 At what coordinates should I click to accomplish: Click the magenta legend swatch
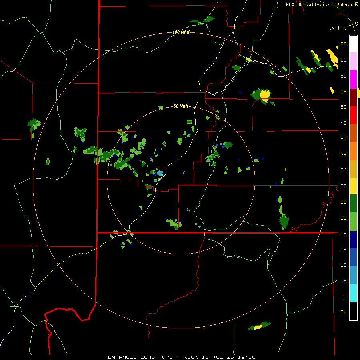pos(353,80)
